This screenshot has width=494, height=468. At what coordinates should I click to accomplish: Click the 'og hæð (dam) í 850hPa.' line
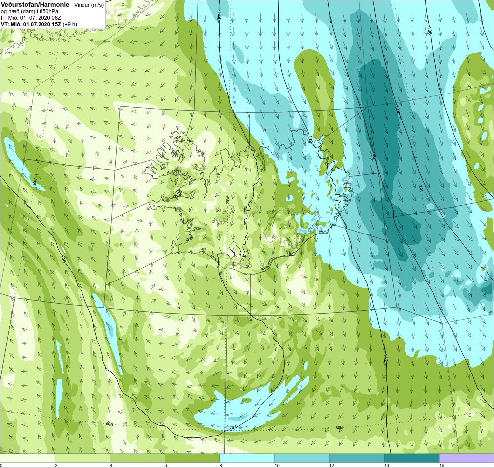click(x=31, y=12)
